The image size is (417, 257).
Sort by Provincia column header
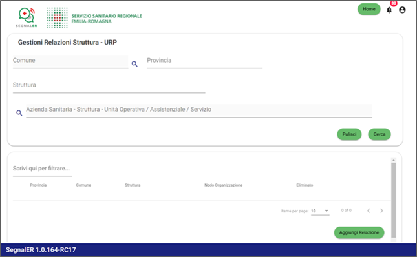(38, 185)
